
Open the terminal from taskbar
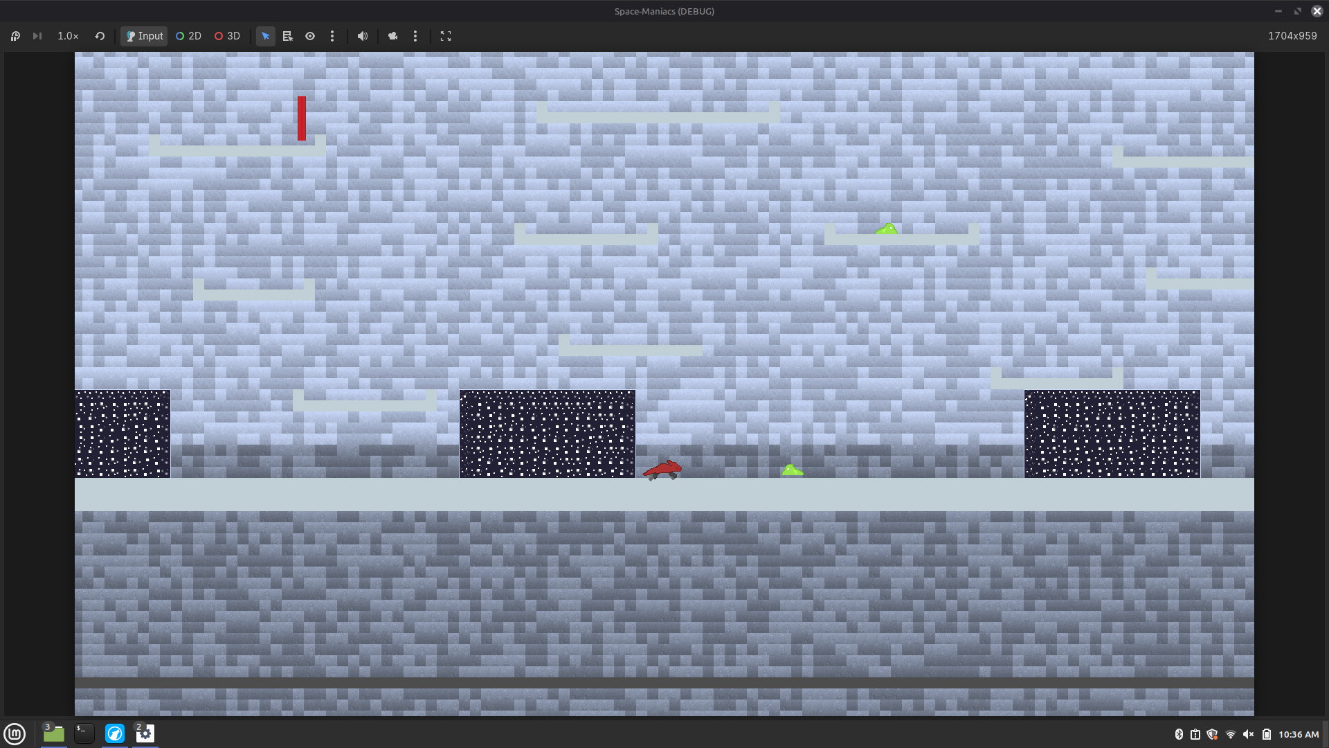(84, 733)
